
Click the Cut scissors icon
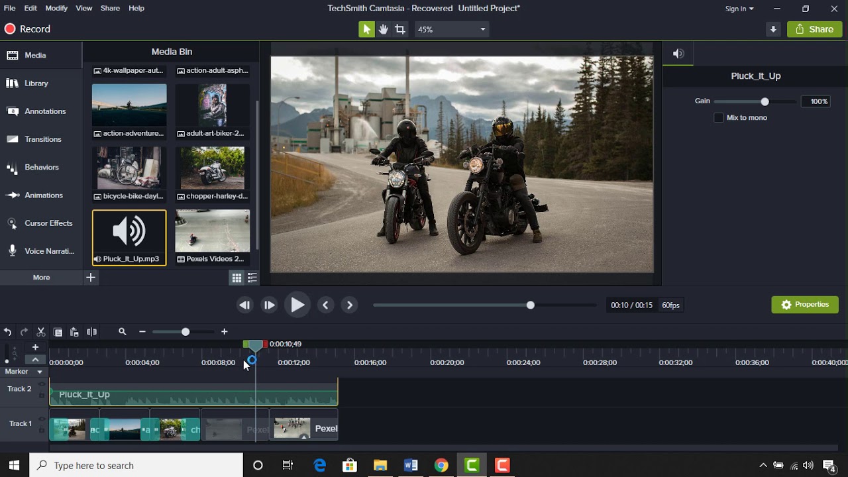click(41, 332)
